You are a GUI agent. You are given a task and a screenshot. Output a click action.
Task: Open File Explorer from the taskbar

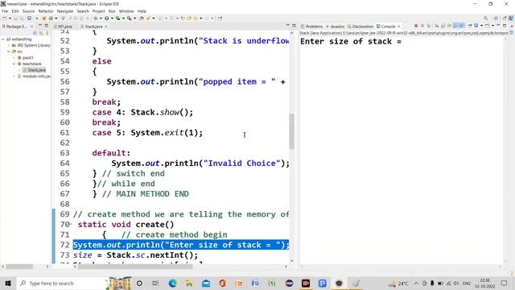(189, 283)
